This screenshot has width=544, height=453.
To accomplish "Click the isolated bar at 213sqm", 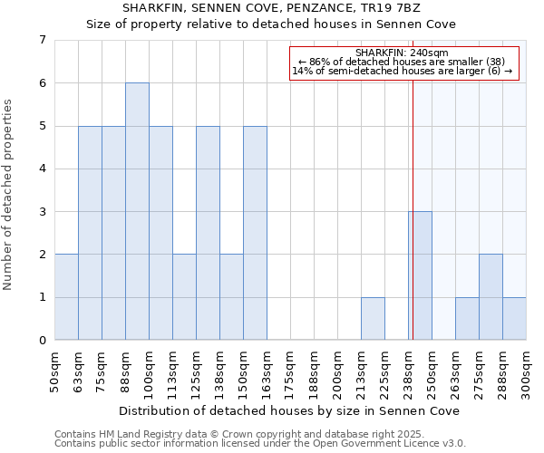I will pyautogui.click(x=373, y=318).
